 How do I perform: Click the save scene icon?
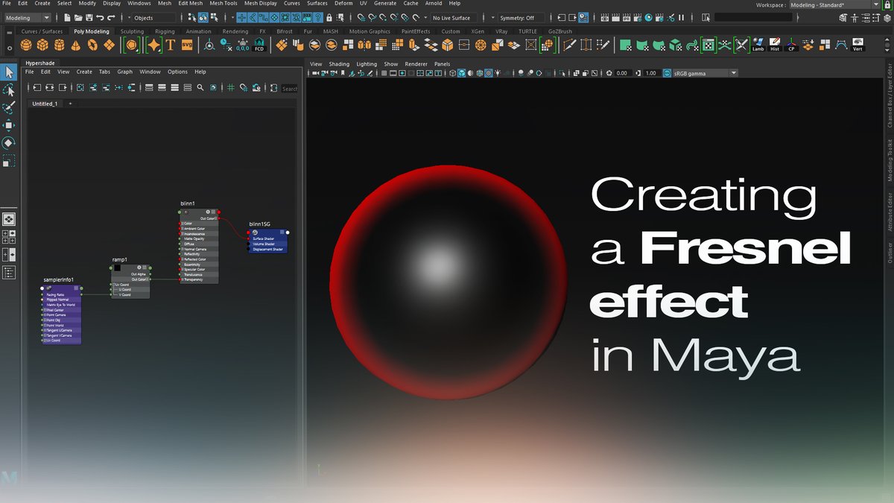point(89,17)
